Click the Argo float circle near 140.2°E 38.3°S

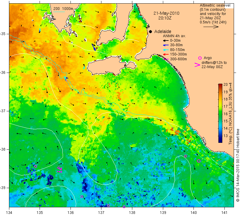199,161
